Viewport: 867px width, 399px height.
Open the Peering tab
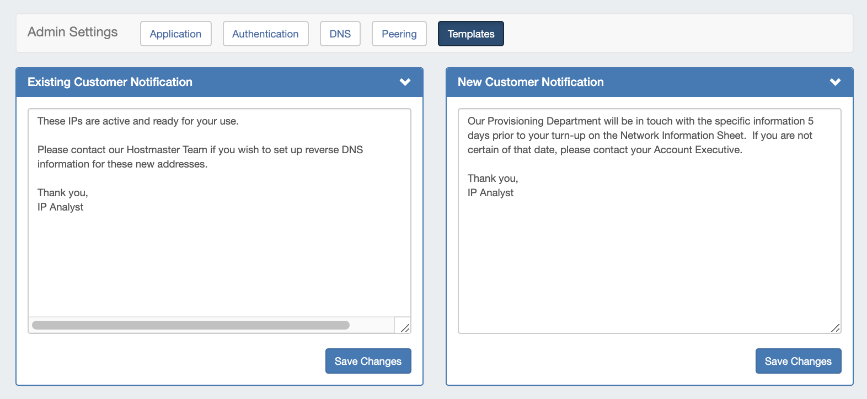(399, 34)
